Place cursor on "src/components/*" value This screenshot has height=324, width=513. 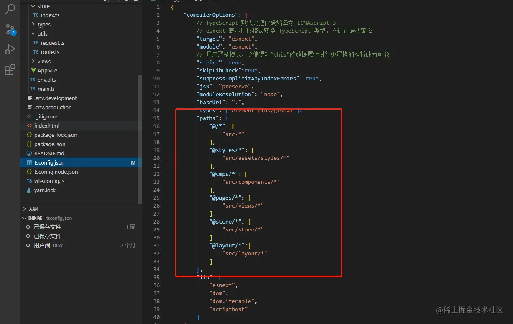coord(251,182)
